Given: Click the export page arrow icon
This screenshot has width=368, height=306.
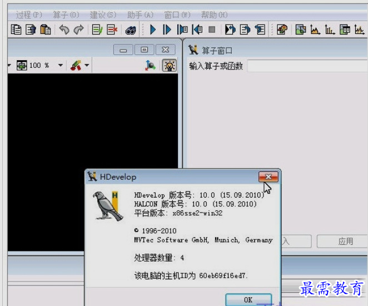Looking at the screenshot, I should [245, 30].
